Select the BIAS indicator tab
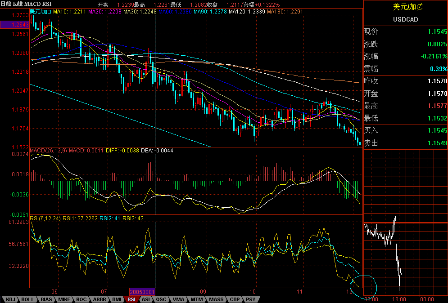This screenshot has height=303, width=448. tap(45, 299)
